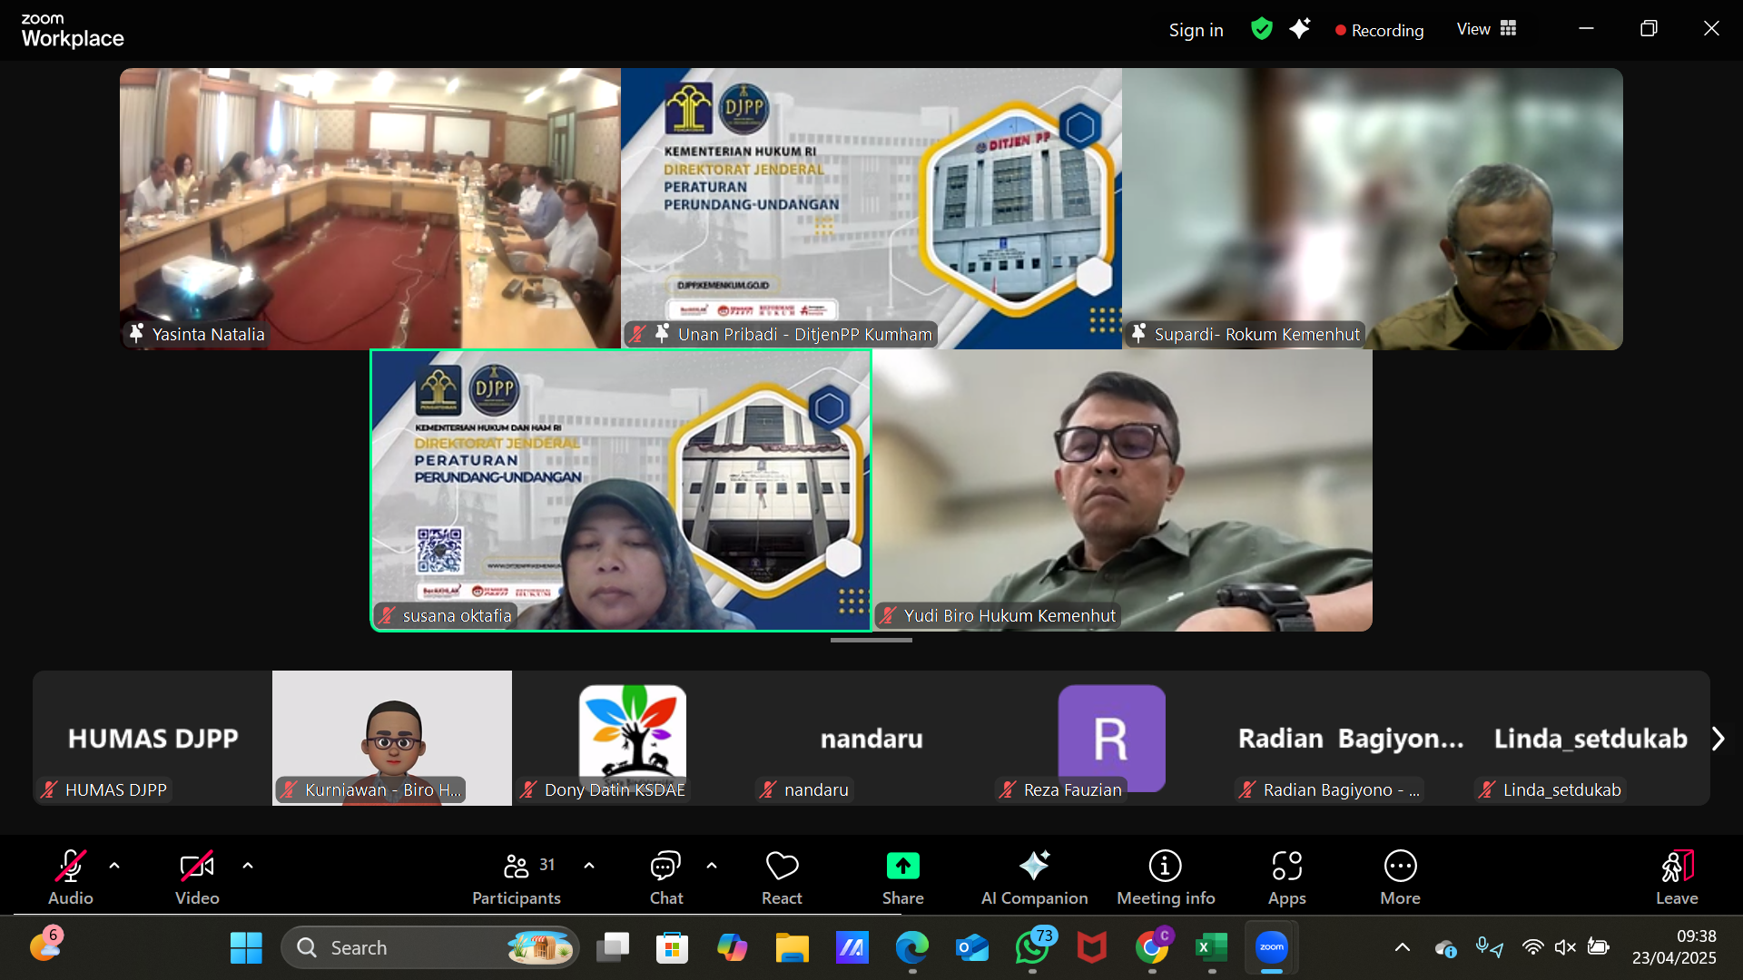
Task: Open clock showing 09:38 23/04/2025
Action: coord(1674,948)
